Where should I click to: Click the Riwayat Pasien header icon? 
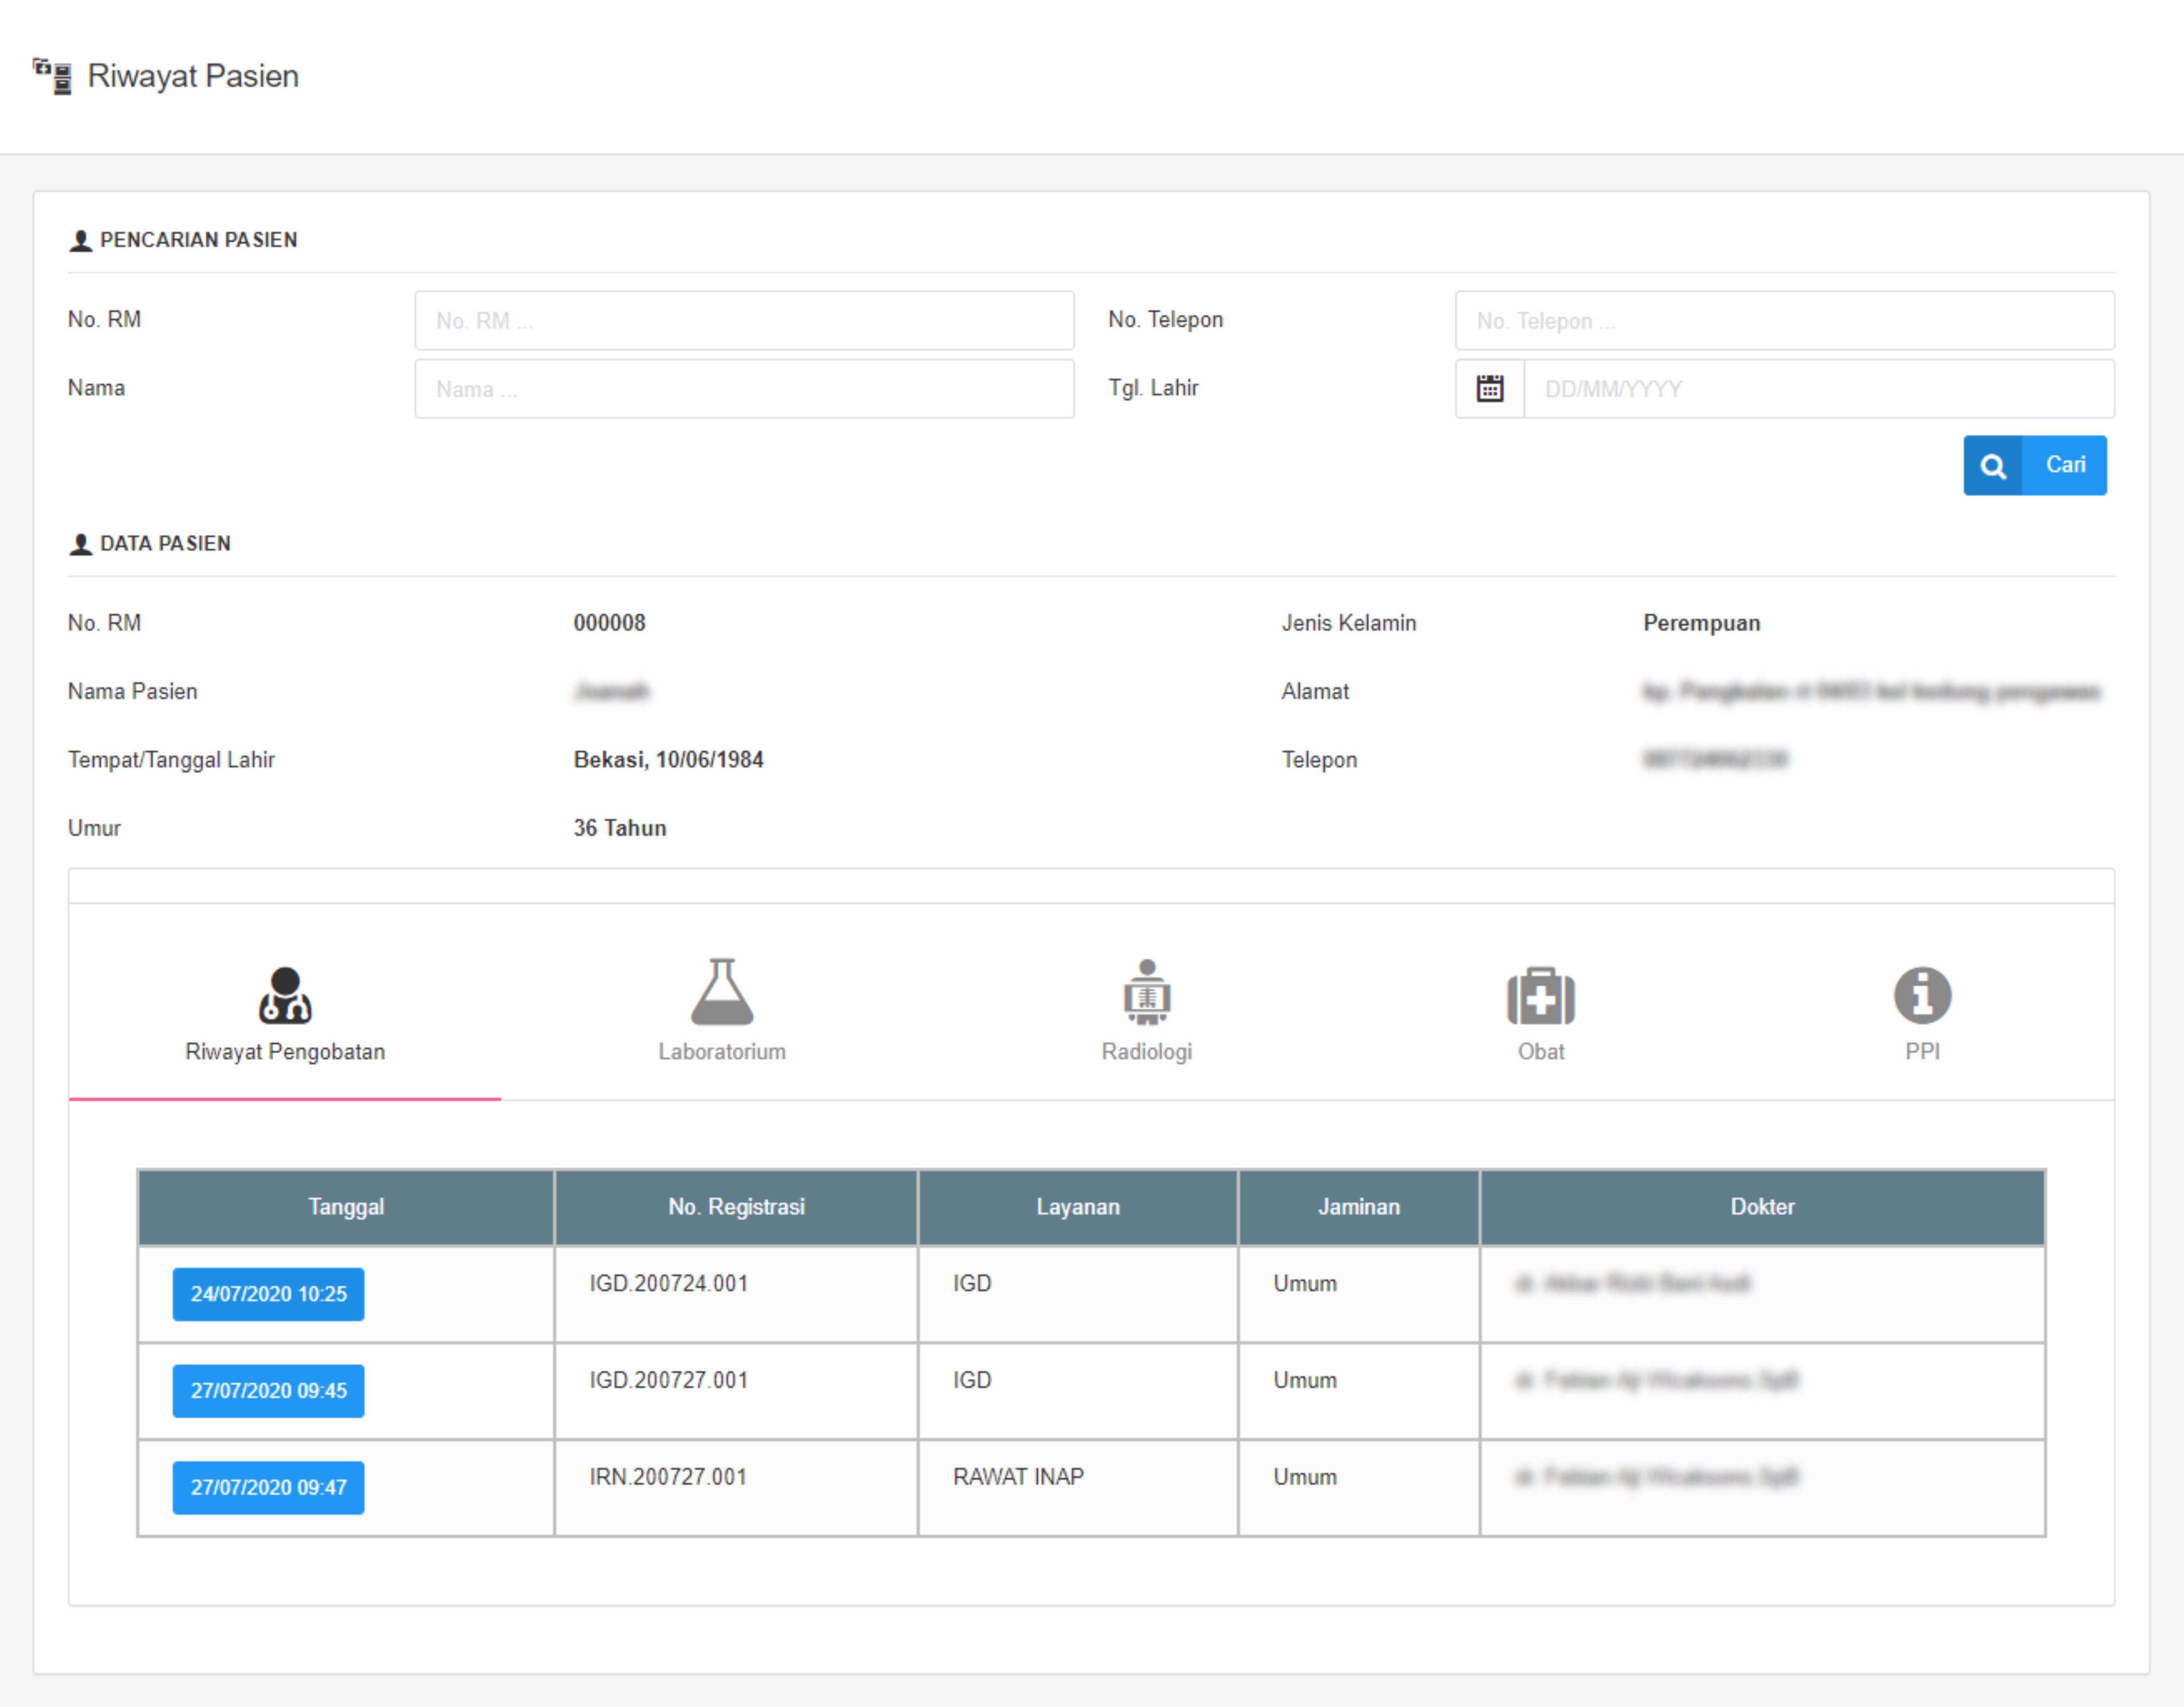[52, 76]
